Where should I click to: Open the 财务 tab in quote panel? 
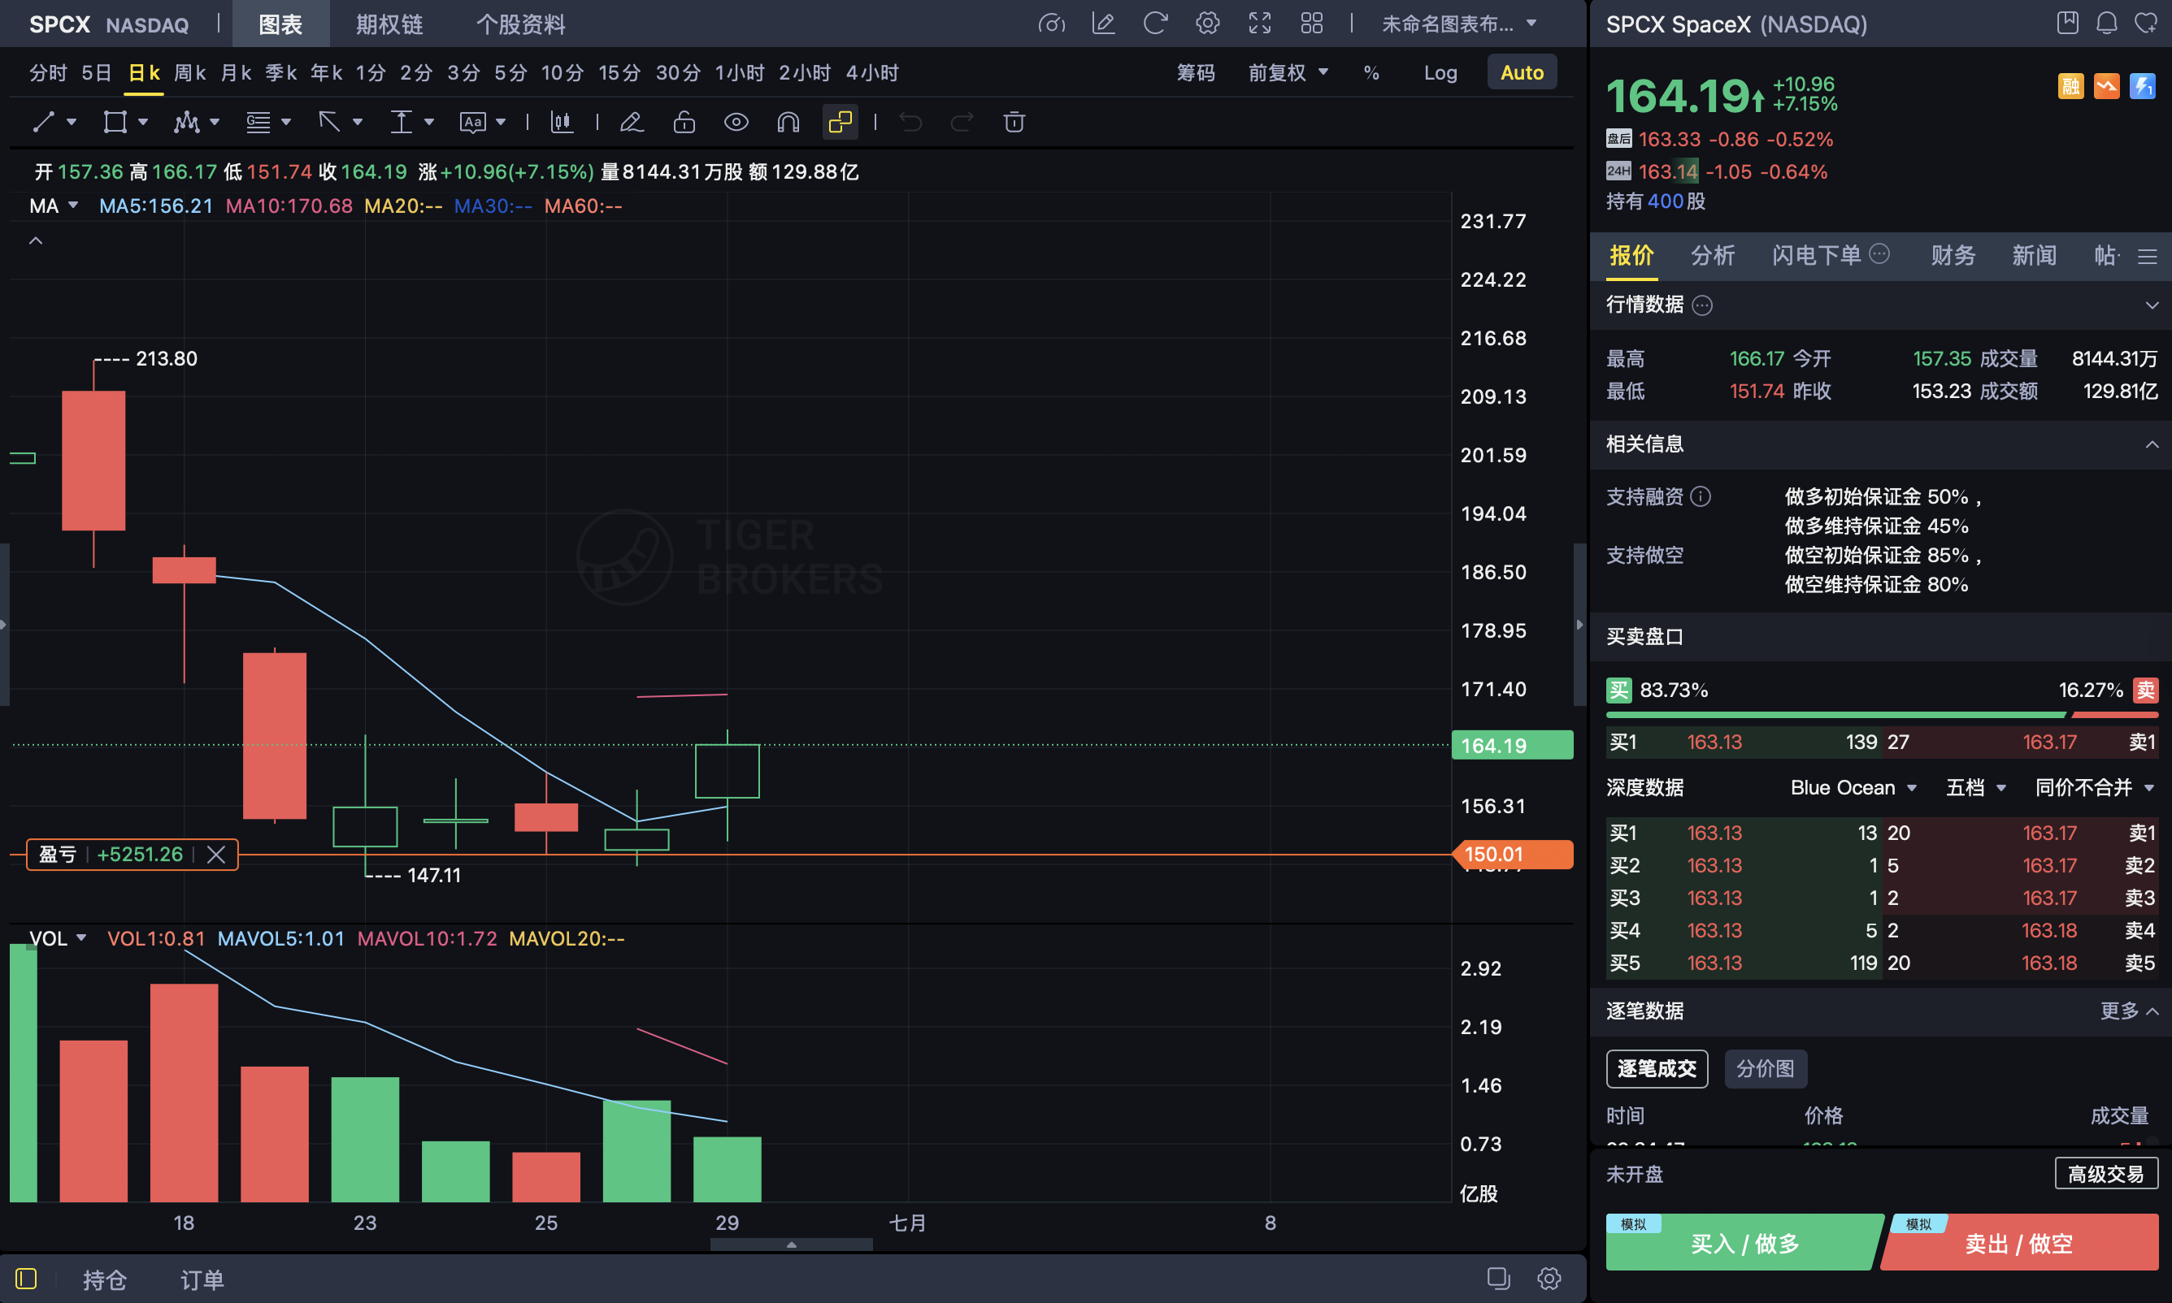pyautogui.click(x=1953, y=256)
